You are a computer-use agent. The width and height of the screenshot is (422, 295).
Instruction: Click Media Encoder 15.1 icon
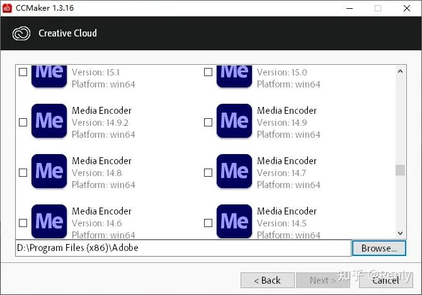pos(49,76)
